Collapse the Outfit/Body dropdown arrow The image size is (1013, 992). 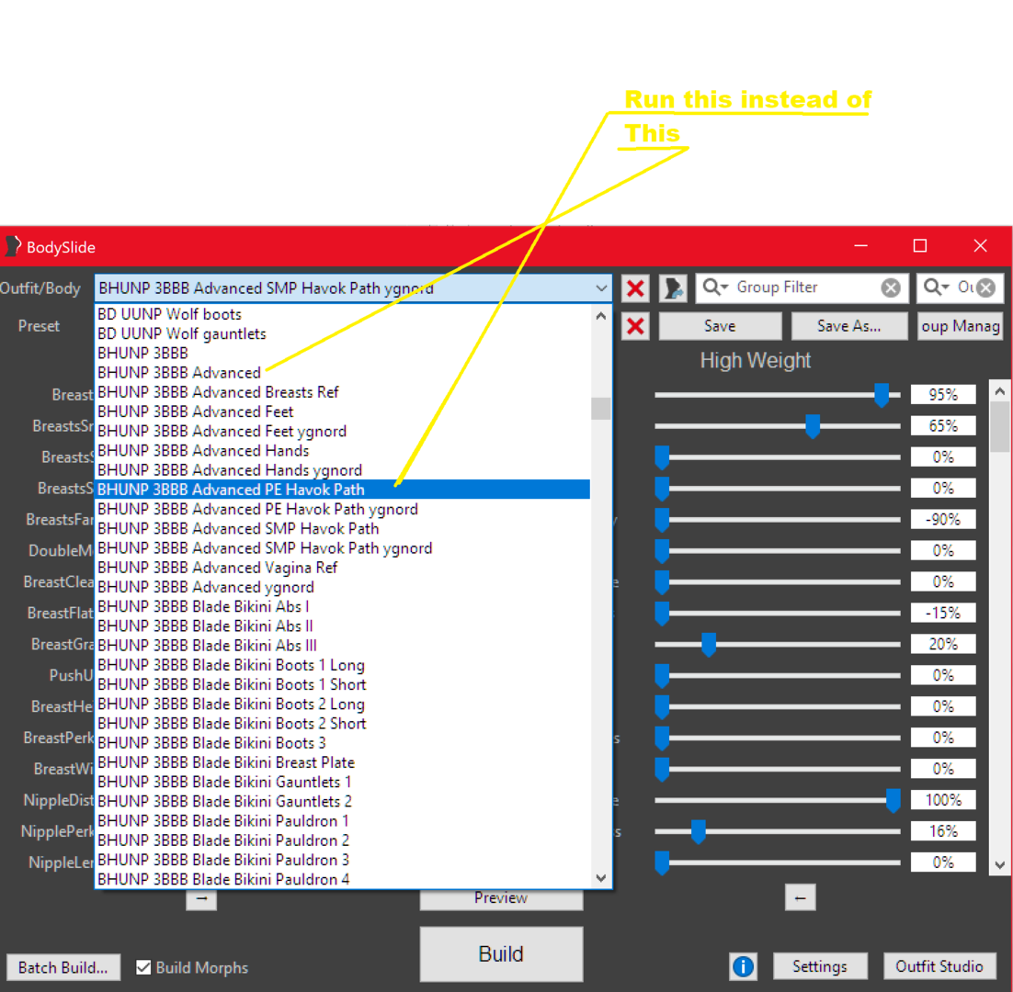(601, 287)
